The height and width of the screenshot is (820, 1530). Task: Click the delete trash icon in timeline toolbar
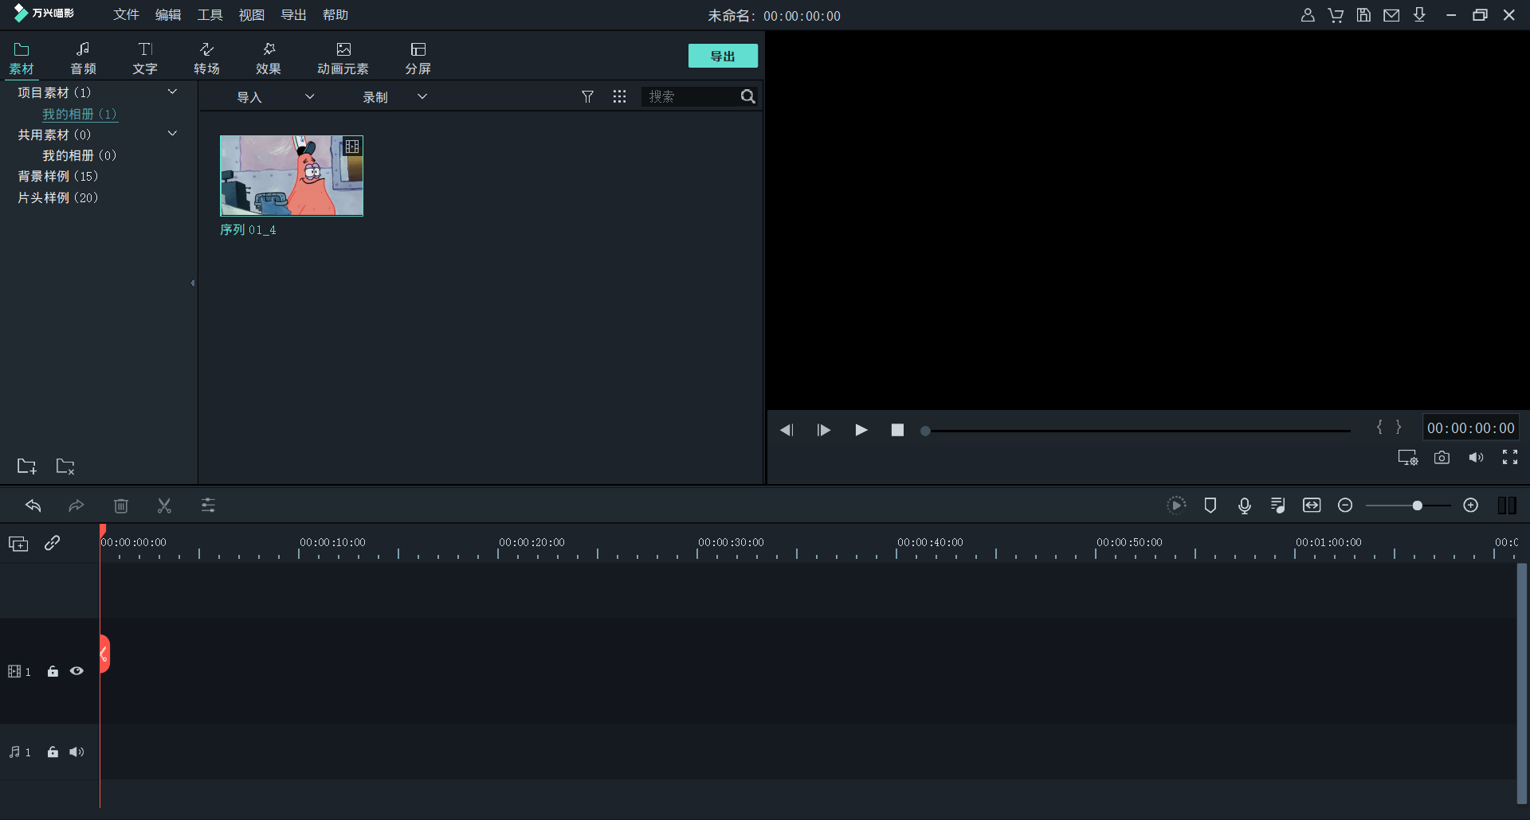[121, 506]
